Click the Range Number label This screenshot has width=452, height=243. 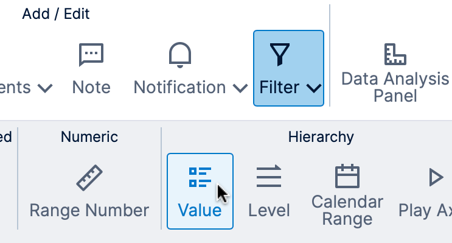tap(89, 210)
